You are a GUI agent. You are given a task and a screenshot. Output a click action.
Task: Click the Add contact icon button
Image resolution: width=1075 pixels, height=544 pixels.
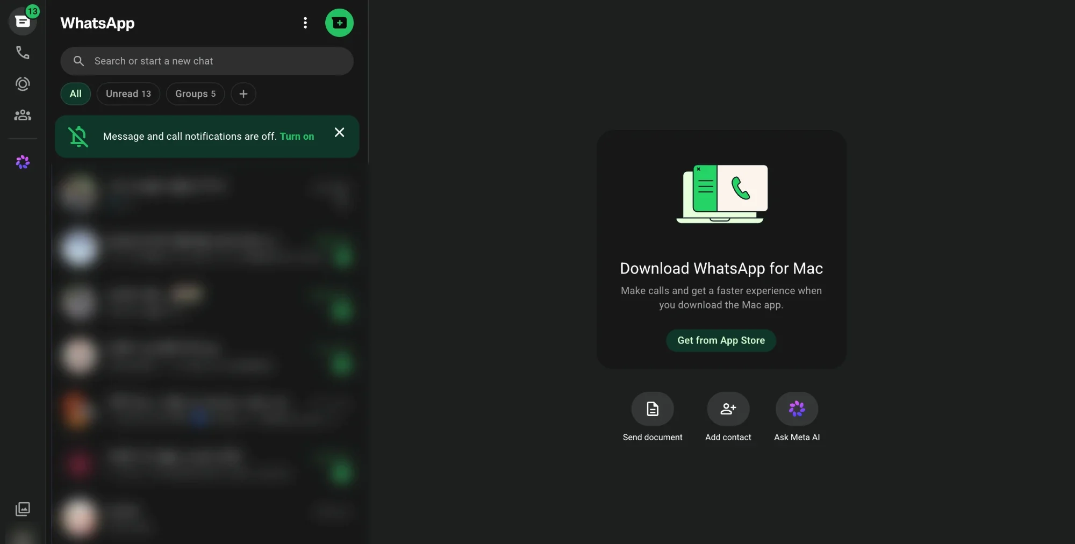click(x=728, y=409)
